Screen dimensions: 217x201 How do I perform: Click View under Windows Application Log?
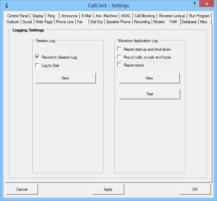tap(149, 78)
